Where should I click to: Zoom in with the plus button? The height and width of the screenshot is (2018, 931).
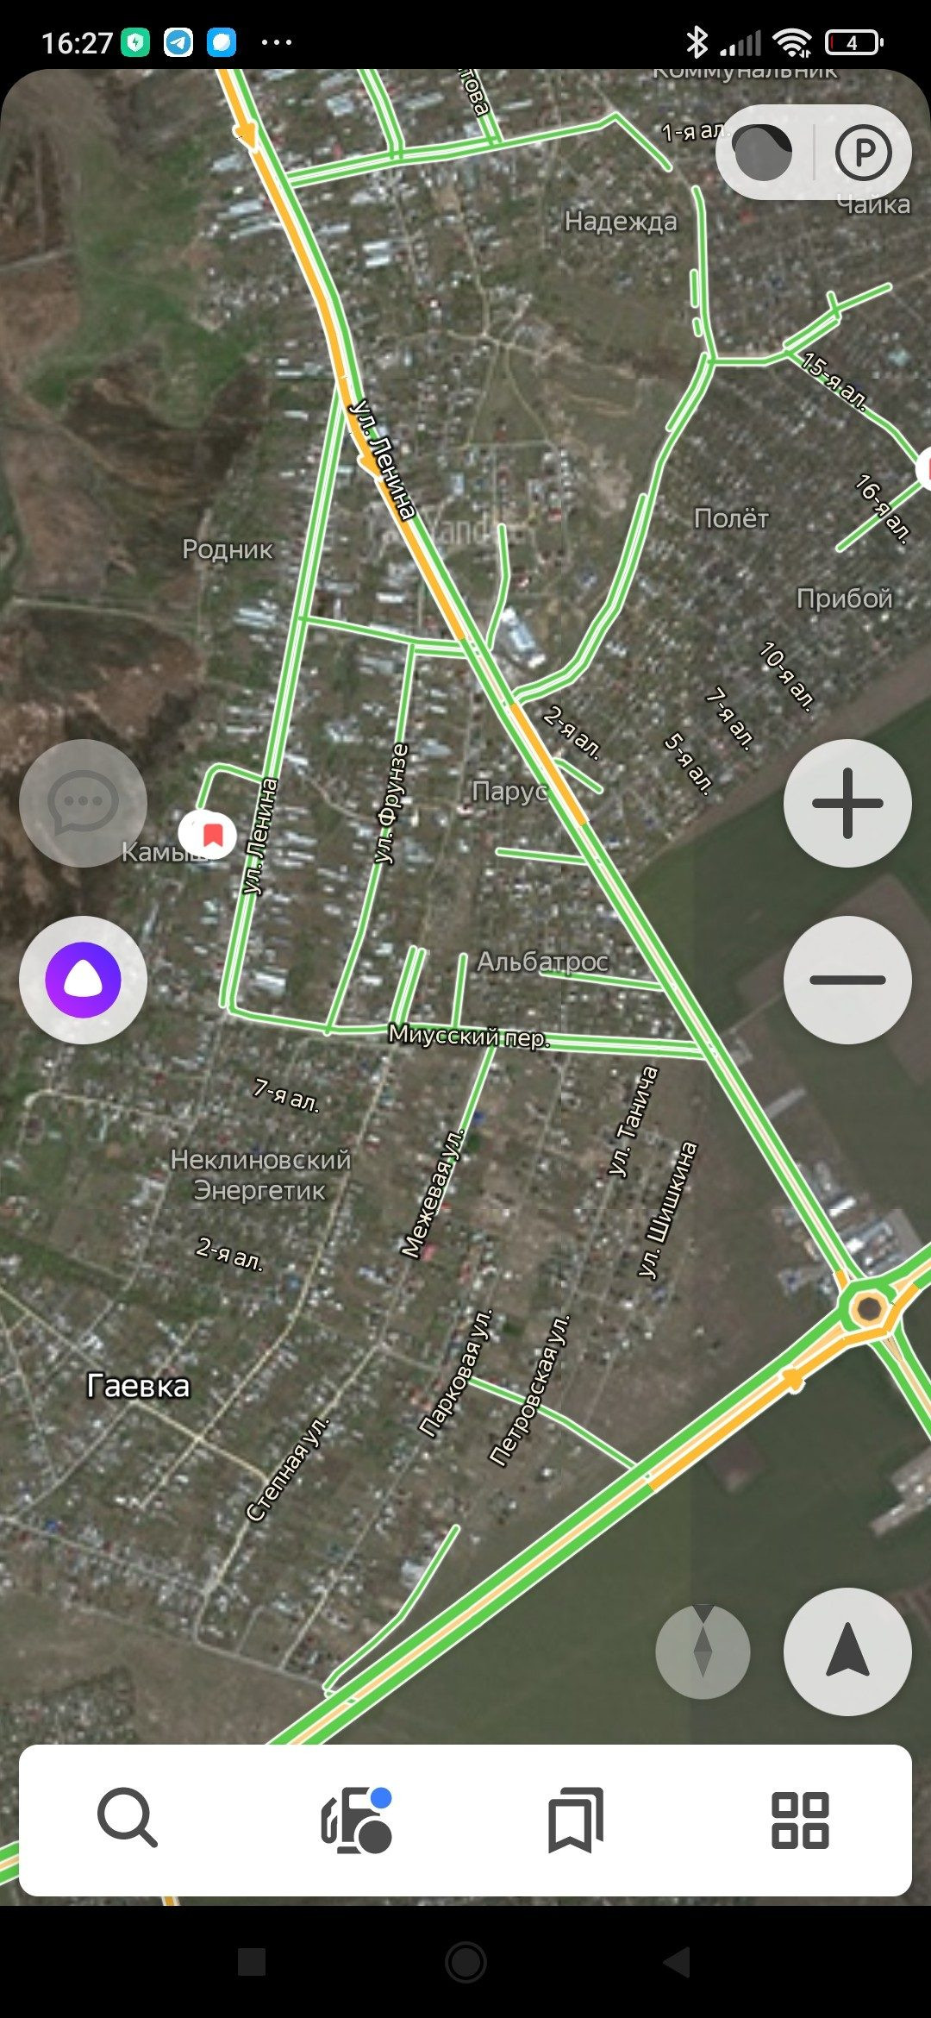tap(847, 803)
